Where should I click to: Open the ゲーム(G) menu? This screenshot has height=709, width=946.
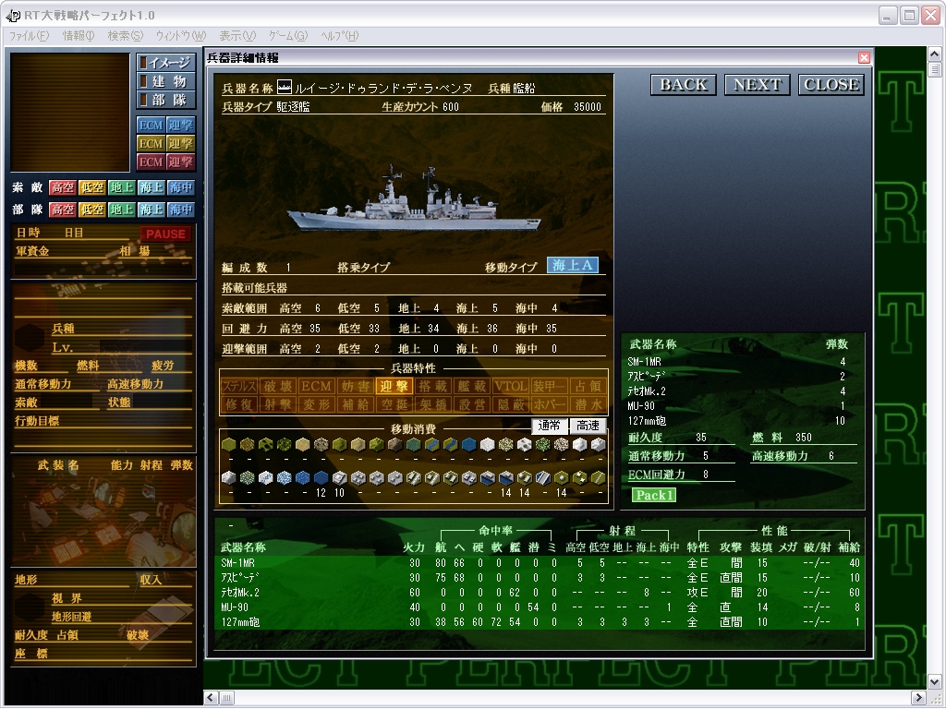tap(287, 36)
